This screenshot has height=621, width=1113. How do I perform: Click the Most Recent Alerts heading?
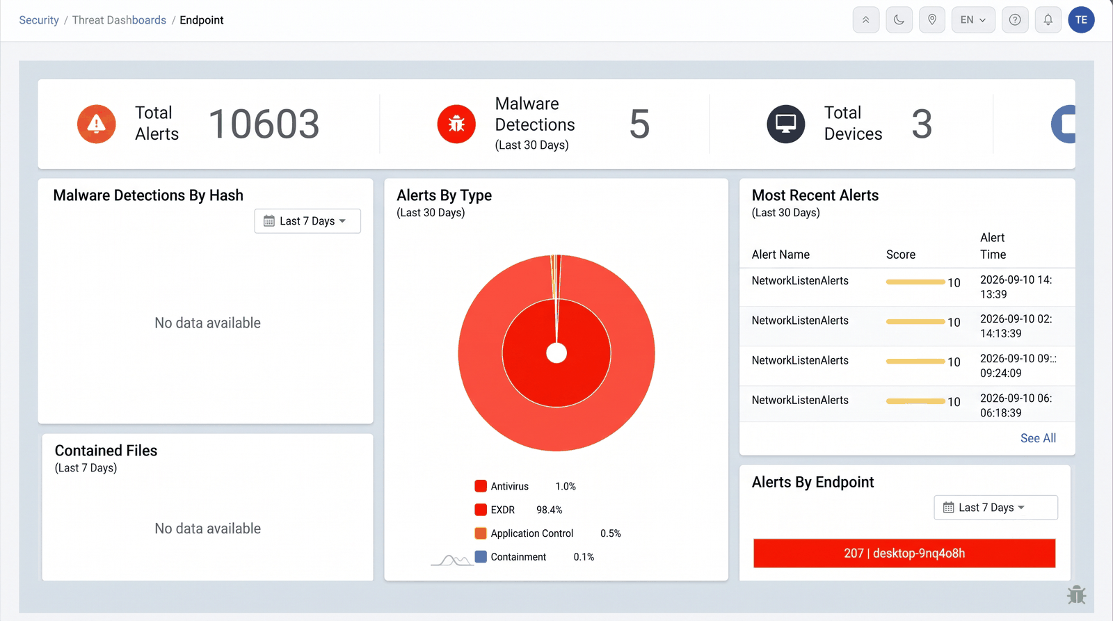[815, 195]
